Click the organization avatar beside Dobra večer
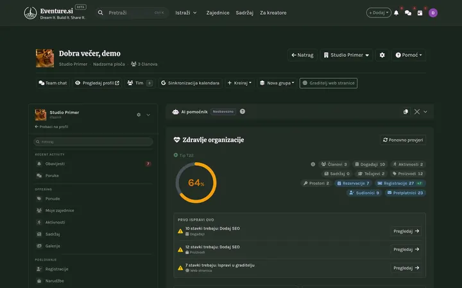 (45, 58)
